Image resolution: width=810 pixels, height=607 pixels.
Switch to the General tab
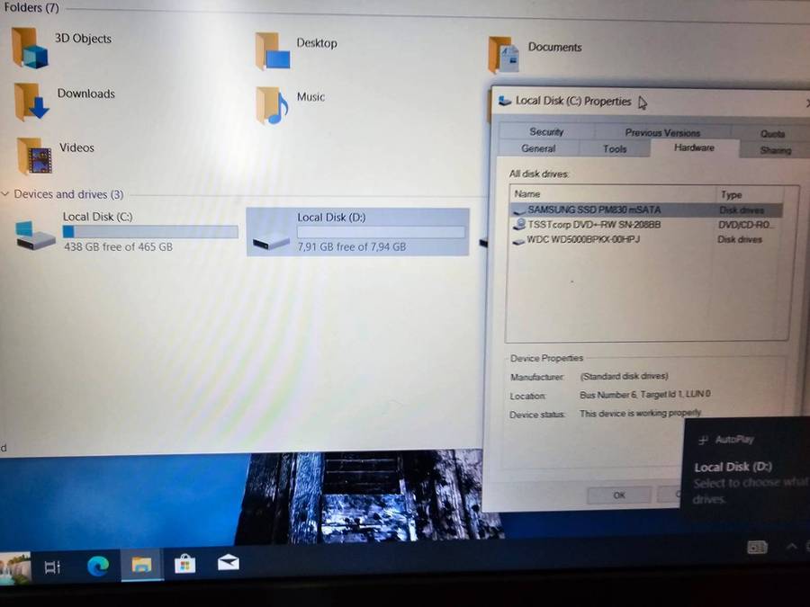[538, 148]
